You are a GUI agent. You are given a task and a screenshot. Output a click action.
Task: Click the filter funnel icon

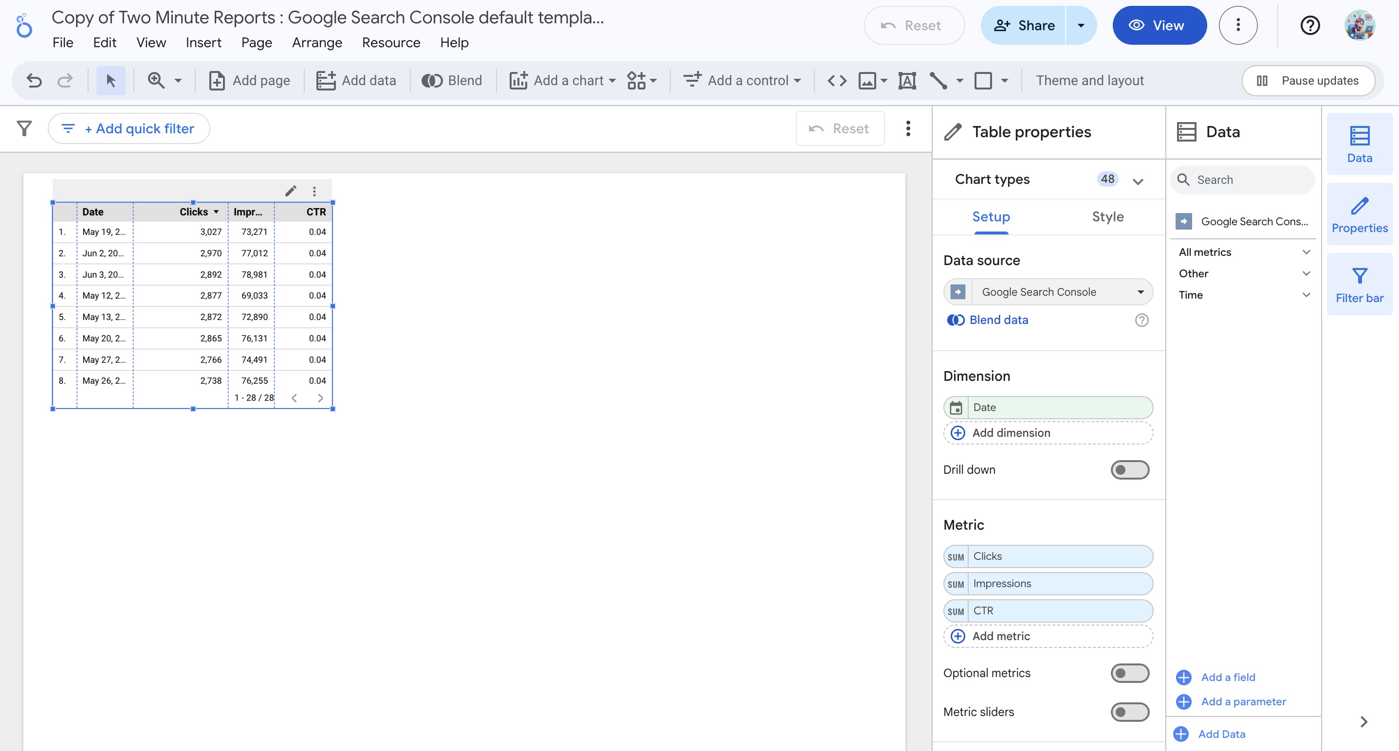(x=24, y=128)
